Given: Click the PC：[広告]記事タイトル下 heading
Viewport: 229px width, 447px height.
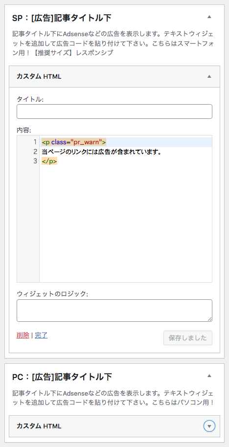Looking at the screenshot, I should pos(62,377).
